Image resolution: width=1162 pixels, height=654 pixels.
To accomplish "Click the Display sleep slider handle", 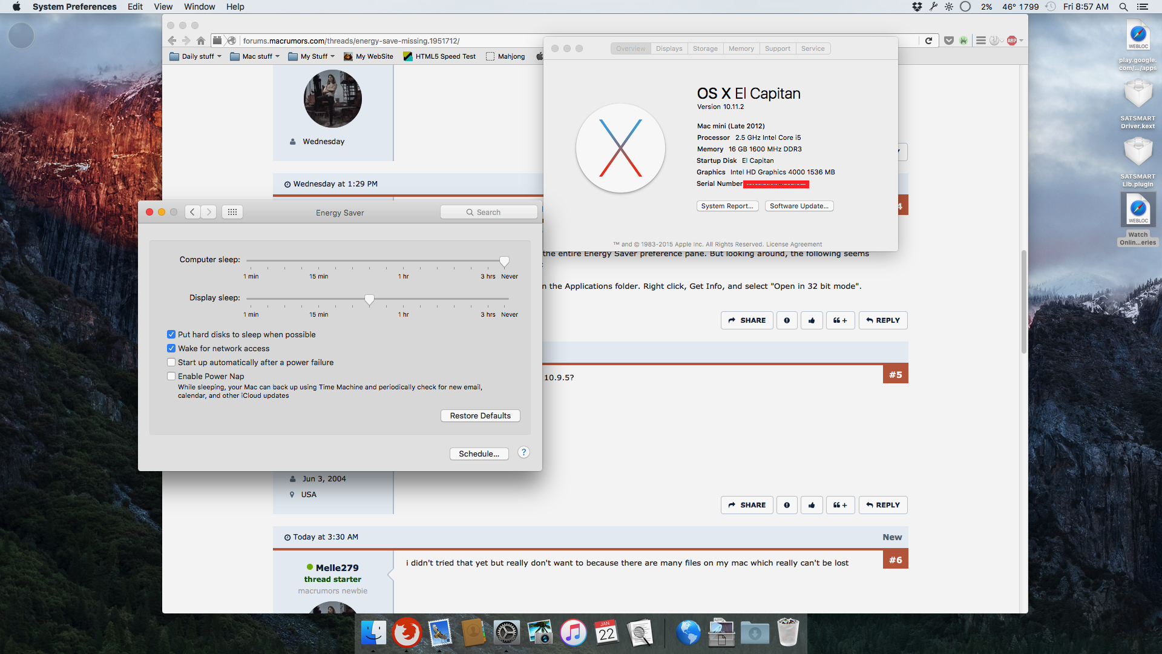I will tap(369, 299).
